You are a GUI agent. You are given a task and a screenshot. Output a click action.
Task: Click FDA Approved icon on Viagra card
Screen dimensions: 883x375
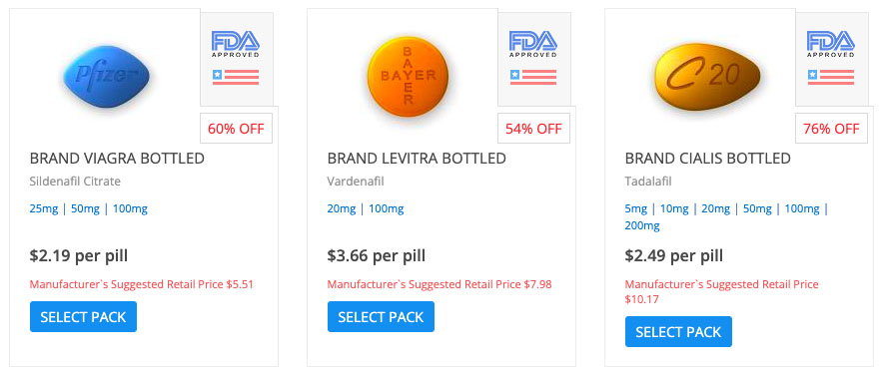click(236, 44)
